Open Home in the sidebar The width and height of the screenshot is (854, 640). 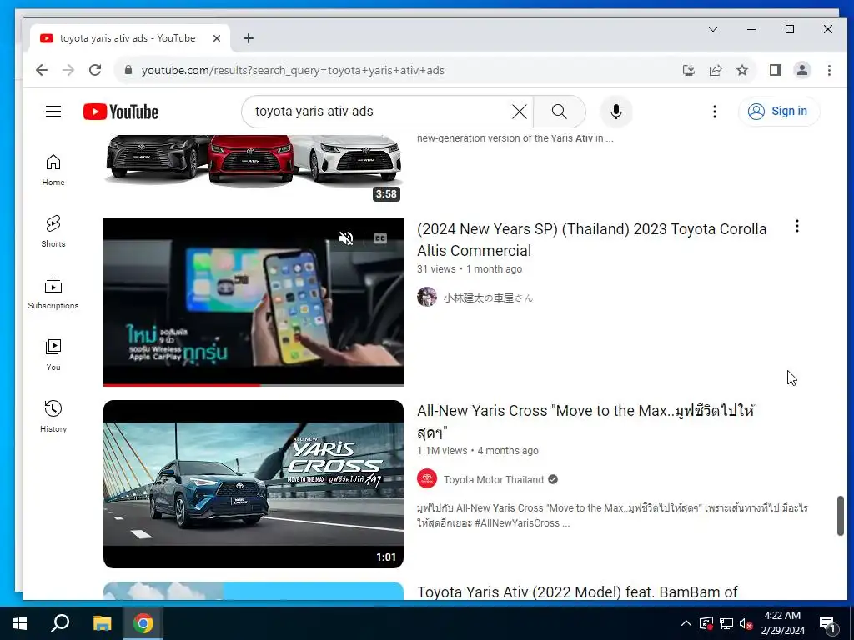coord(53,170)
